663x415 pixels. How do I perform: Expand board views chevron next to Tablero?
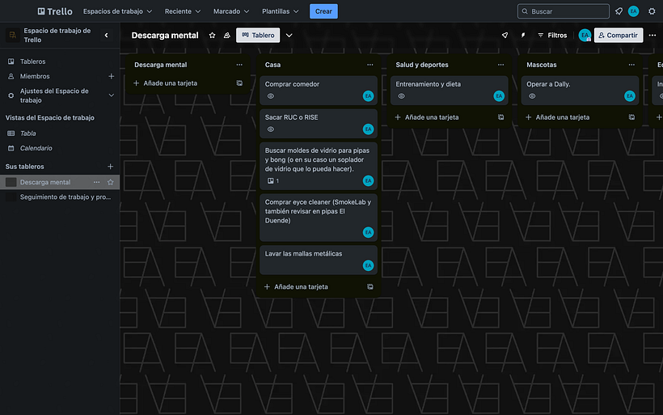coord(289,36)
